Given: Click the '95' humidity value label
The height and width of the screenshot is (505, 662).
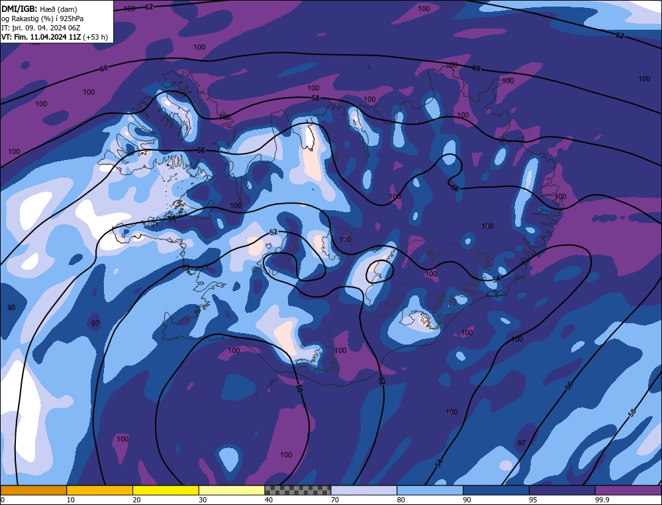Looking at the screenshot, I should tap(11, 307).
